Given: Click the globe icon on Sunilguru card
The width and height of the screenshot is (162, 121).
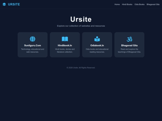Looking at the screenshot, I should point(32,39).
